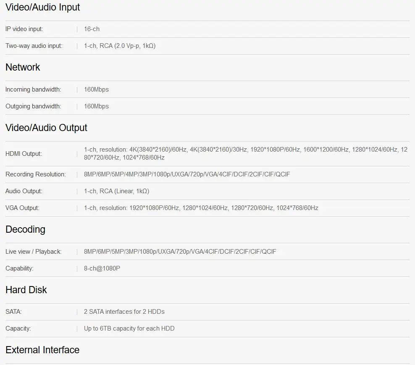The image size is (415, 365).
Task: Click the '16-ch' value
Action: [x=92, y=29]
